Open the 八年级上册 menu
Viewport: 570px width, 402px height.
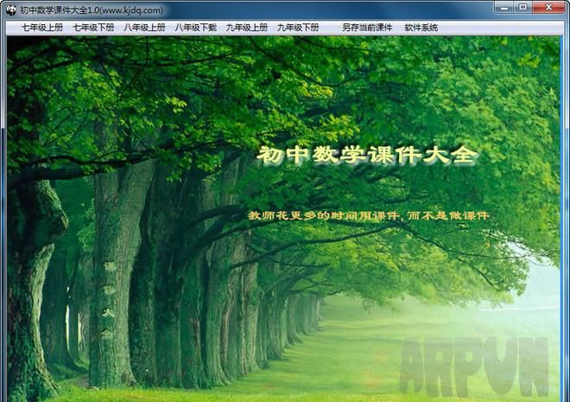[145, 28]
